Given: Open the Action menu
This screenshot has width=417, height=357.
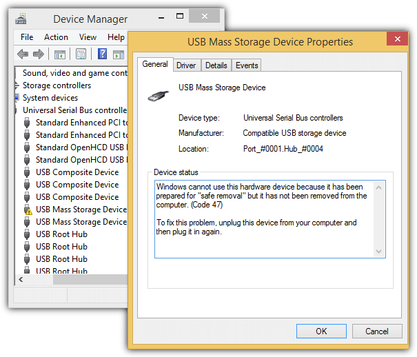Looking at the screenshot, I should click(x=56, y=37).
